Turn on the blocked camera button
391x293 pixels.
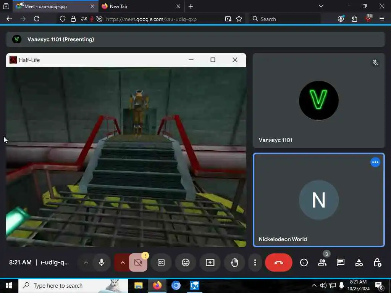tap(138, 262)
